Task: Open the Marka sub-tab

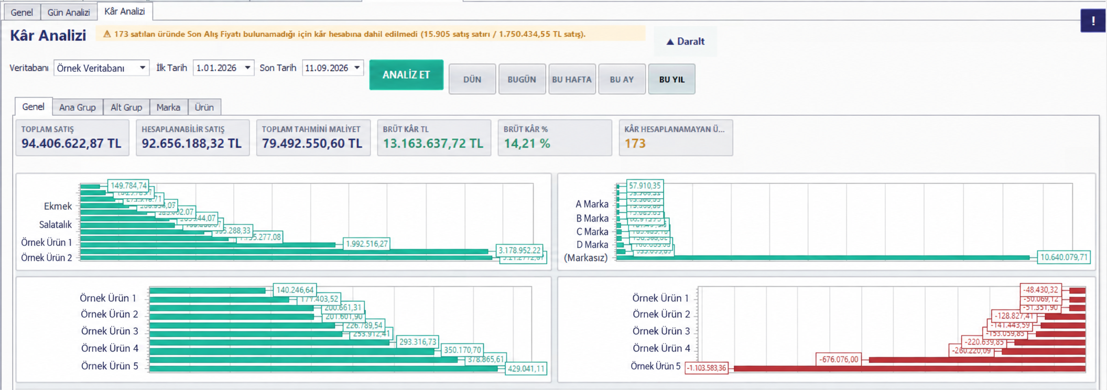Action: [x=168, y=107]
